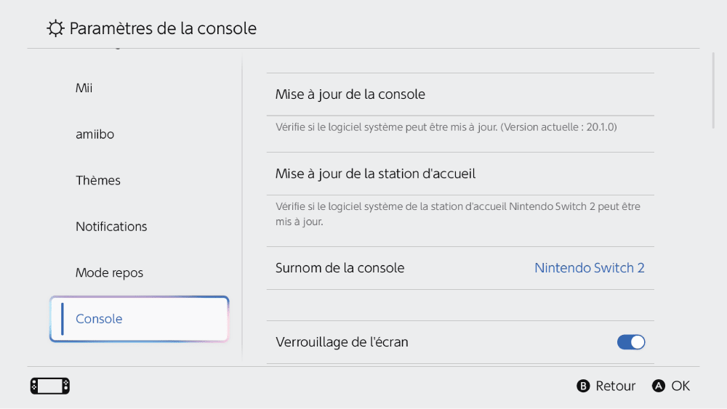This screenshot has height=409, width=727.
Task: Edit the Nintendo Switch 2 nickname value
Action: (x=590, y=268)
